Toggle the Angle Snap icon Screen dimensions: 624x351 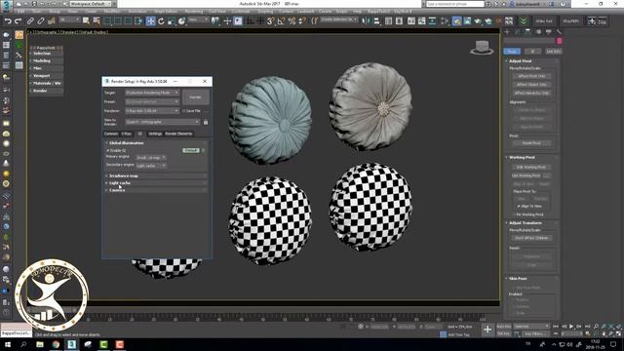pyautogui.click(x=281, y=21)
